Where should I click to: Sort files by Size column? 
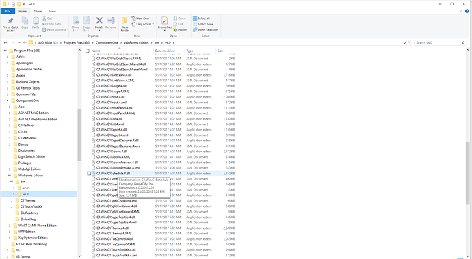tap(226, 51)
